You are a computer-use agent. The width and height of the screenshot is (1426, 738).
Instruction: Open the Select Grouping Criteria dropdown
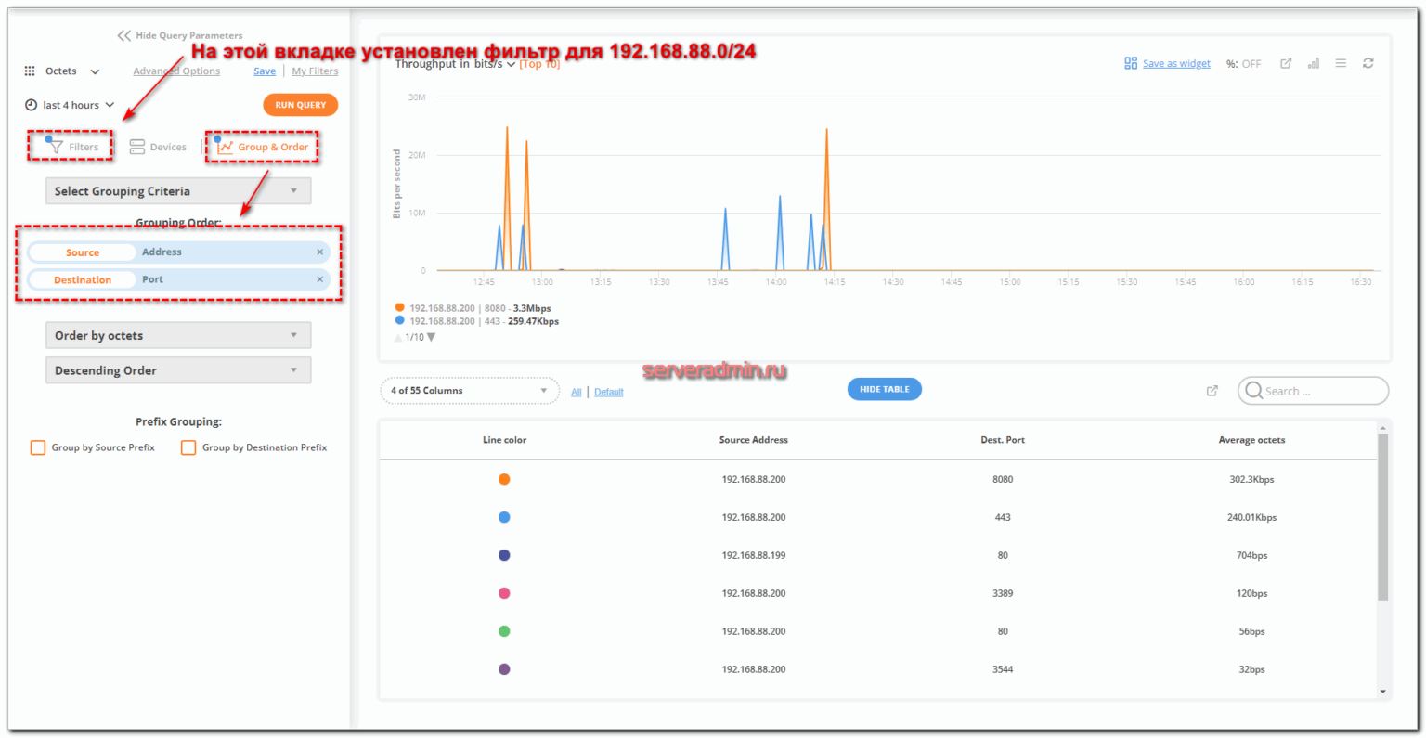pyautogui.click(x=178, y=190)
